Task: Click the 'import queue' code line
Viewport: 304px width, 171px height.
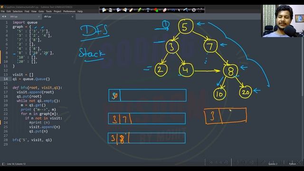Action: (x=25, y=22)
